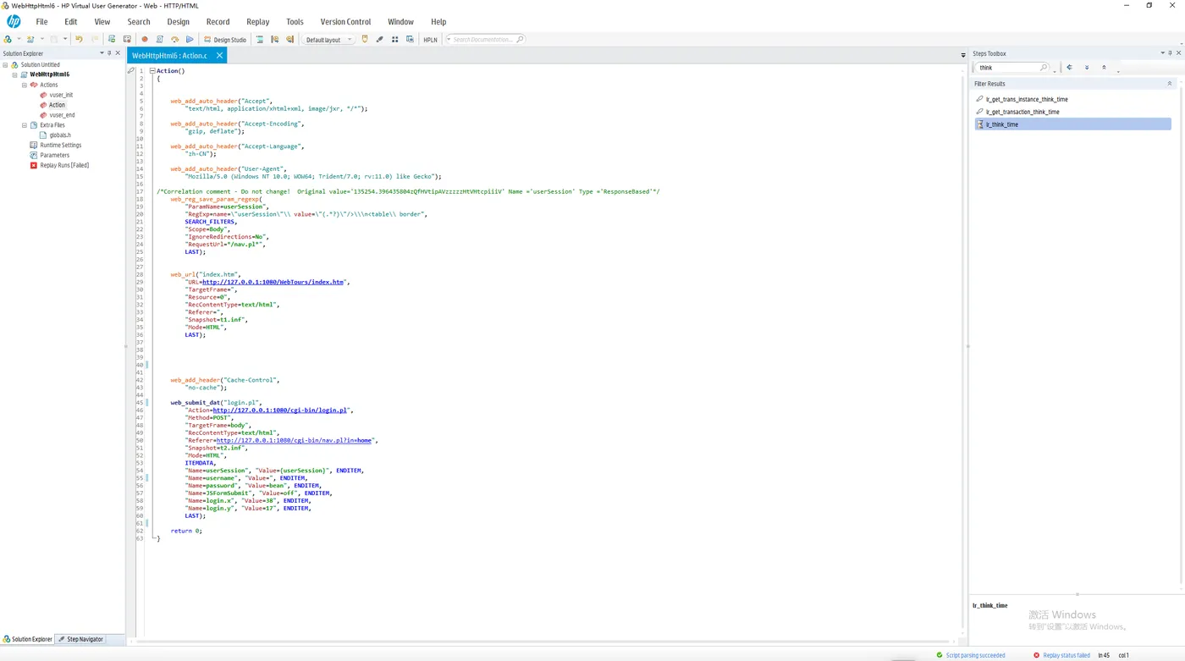Click the green lines icon after Design Studio

(x=260, y=39)
